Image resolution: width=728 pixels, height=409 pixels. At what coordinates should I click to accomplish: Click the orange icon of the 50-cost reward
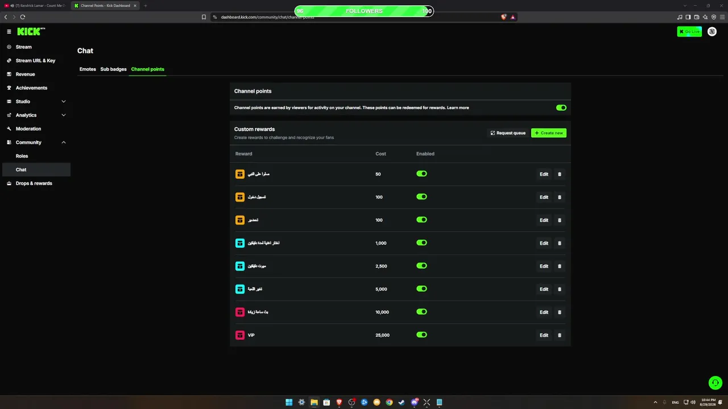point(240,174)
